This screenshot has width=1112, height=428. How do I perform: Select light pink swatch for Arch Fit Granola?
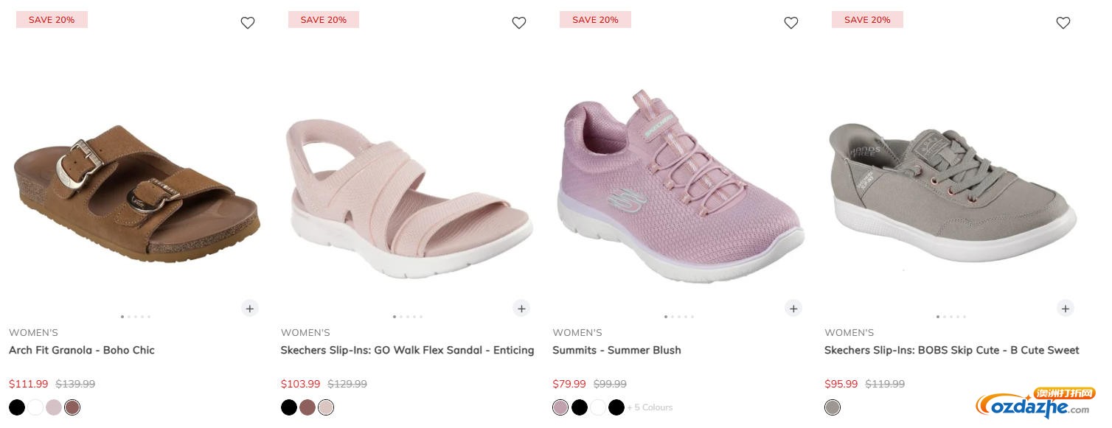point(54,407)
